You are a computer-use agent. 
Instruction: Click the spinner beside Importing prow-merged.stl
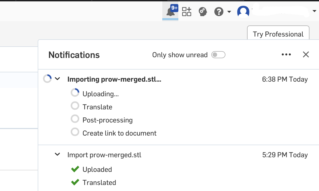[x=47, y=79]
